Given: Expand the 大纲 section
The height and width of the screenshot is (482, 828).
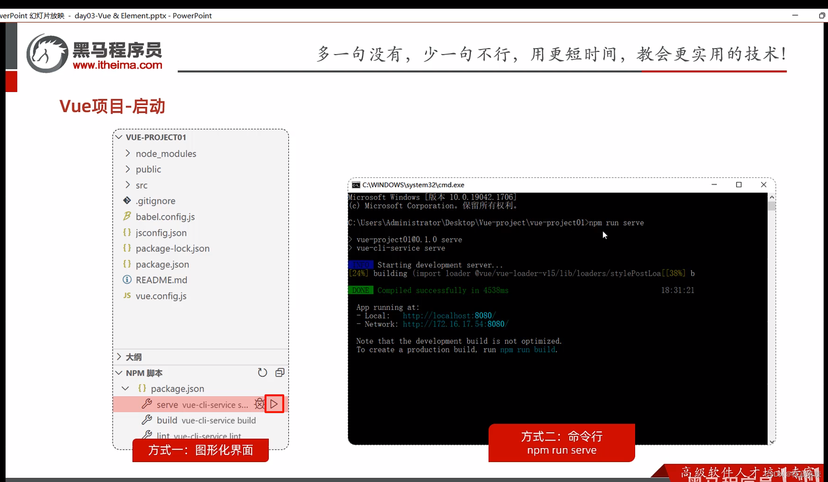Looking at the screenshot, I should 119,357.
